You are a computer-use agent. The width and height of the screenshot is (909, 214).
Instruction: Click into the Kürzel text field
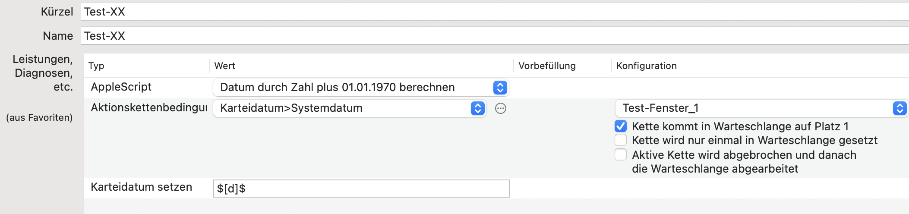(x=495, y=12)
